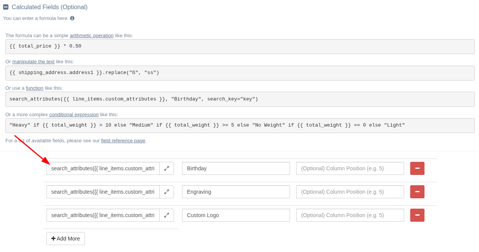Open the manipulate the text link

click(x=33, y=61)
